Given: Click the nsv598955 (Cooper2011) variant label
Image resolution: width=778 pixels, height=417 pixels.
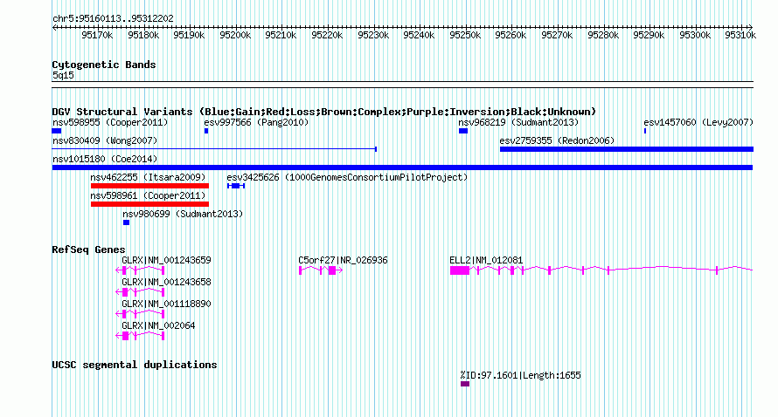Looking at the screenshot, I should click(x=110, y=122).
